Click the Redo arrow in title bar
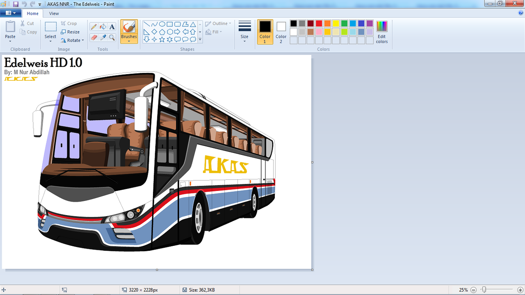 coord(32,4)
